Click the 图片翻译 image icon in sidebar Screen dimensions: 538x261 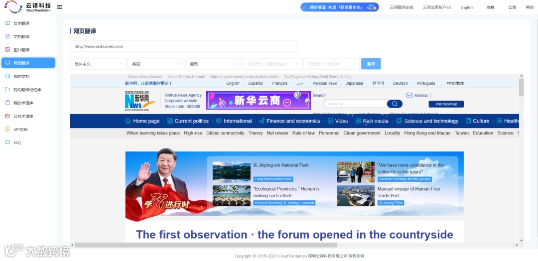[x=7, y=50]
